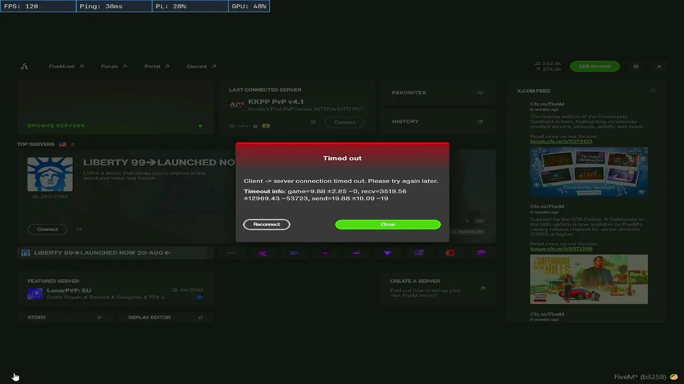The height and width of the screenshot is (384, 684).
Task: Click the KKPP PvP v4.1 server logo
Action: pos(237,105)
